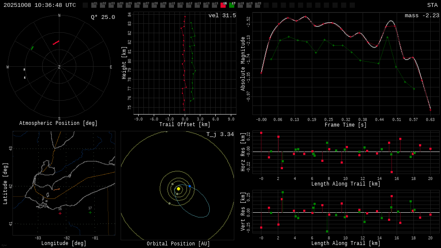Click the STA label at top right
Screen dimensions: 441x248
tap(432, 5)
